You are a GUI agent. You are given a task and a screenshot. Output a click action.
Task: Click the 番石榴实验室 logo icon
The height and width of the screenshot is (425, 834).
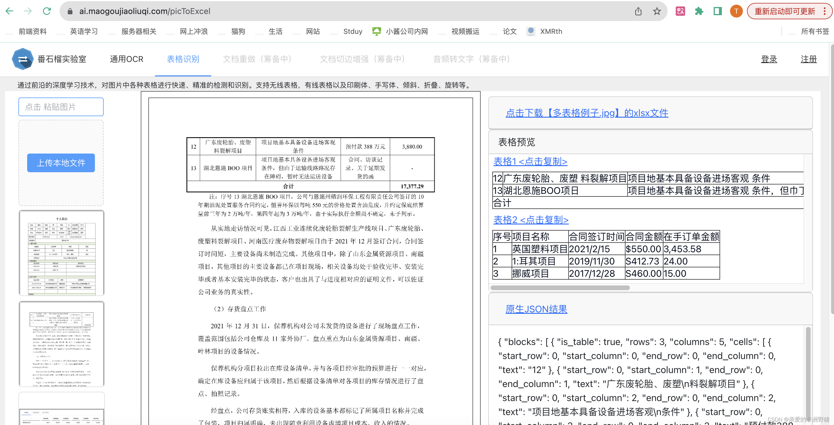[22, 59]
